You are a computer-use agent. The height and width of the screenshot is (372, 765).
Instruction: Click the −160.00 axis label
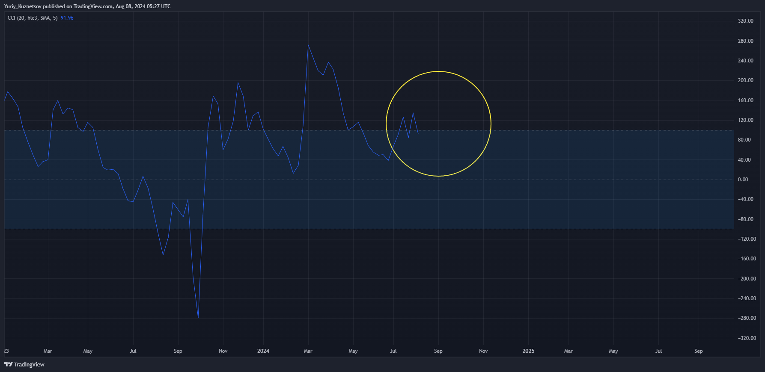coord(747,259)
